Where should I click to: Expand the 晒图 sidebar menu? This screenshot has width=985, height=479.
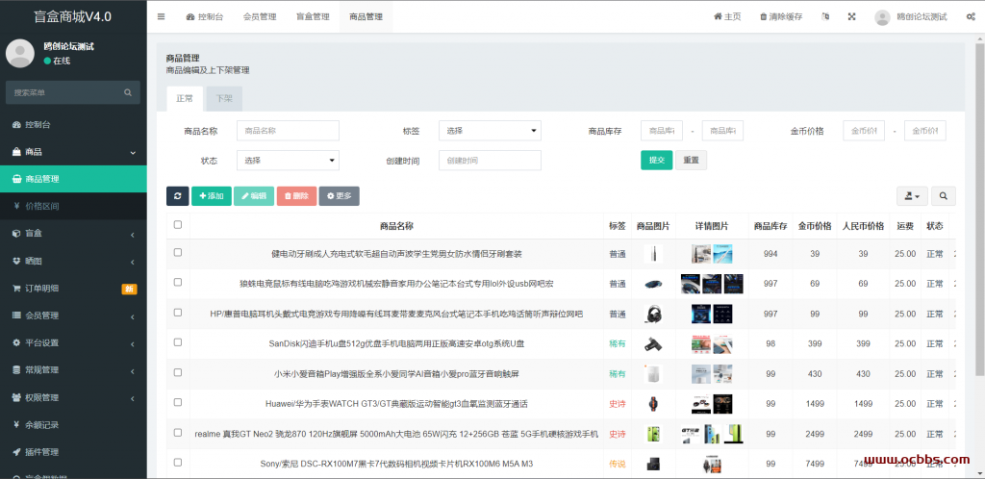(x=73, y=262)
